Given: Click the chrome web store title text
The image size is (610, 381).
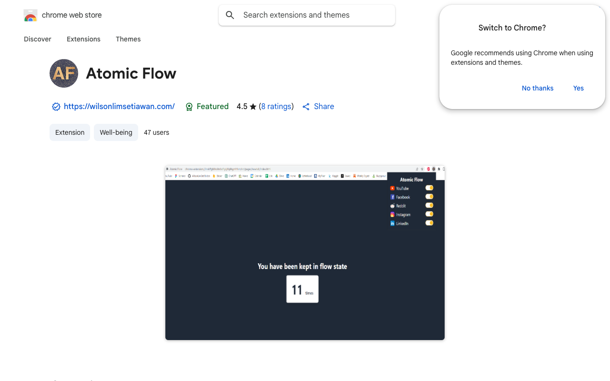Looking at the screenshot, I should pyautogui.click(x=72, y=15).
